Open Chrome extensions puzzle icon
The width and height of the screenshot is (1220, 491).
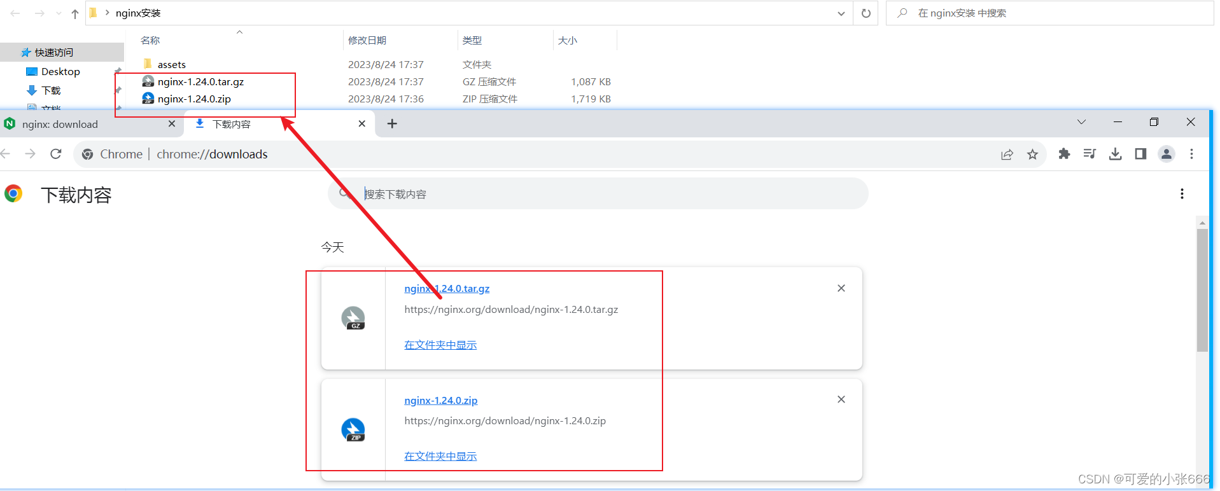1064,154
